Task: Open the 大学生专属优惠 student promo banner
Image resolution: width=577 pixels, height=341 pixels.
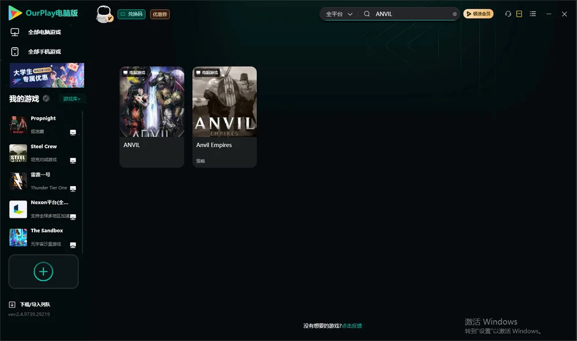Action: coord(47,75)
